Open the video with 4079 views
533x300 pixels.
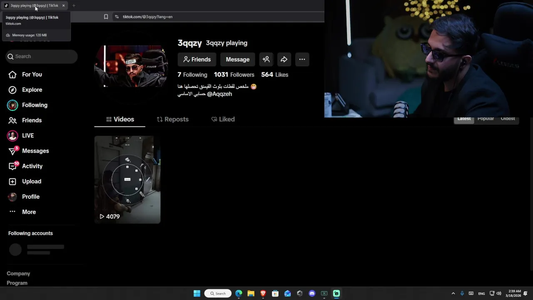coord(127,180)
